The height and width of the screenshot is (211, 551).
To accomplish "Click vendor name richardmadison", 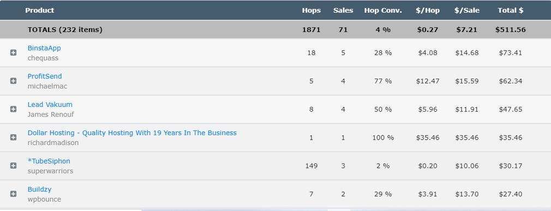I will [x=53, y=143].
